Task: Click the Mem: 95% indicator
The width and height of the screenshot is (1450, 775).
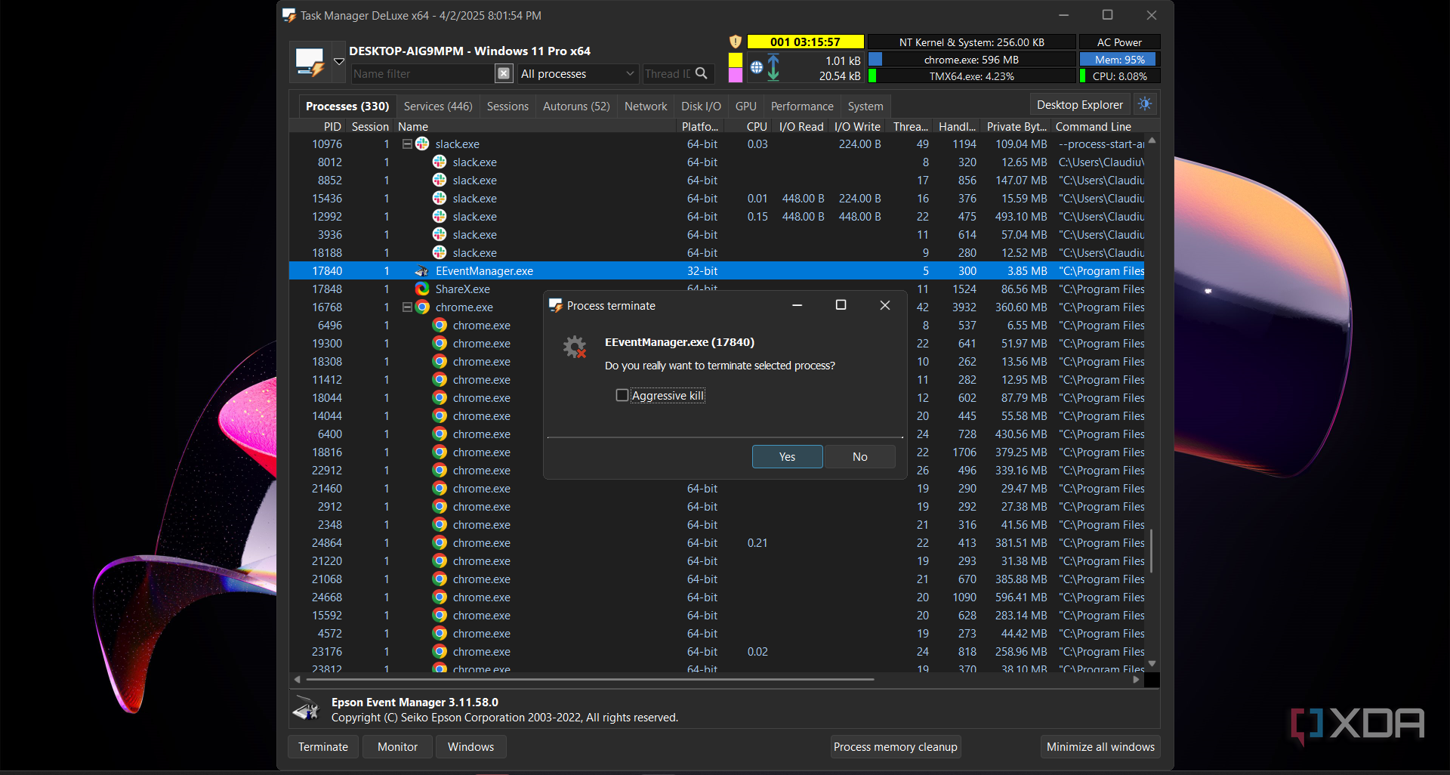Action: (1119, 59)
